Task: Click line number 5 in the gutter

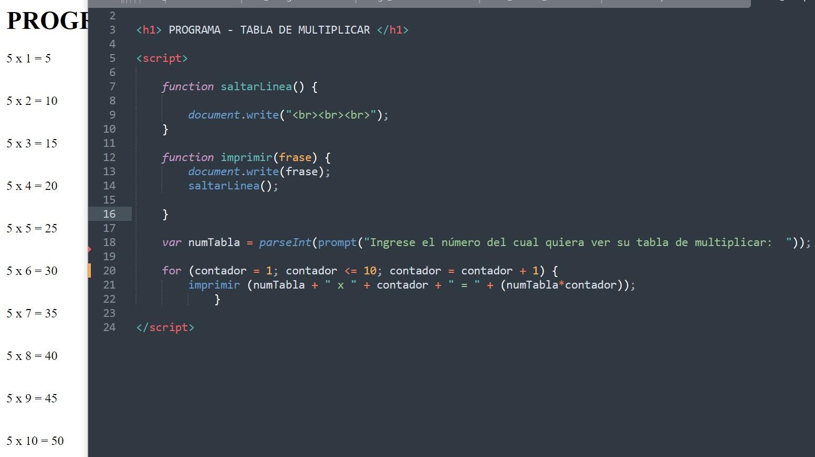Action: pos(112,58)
